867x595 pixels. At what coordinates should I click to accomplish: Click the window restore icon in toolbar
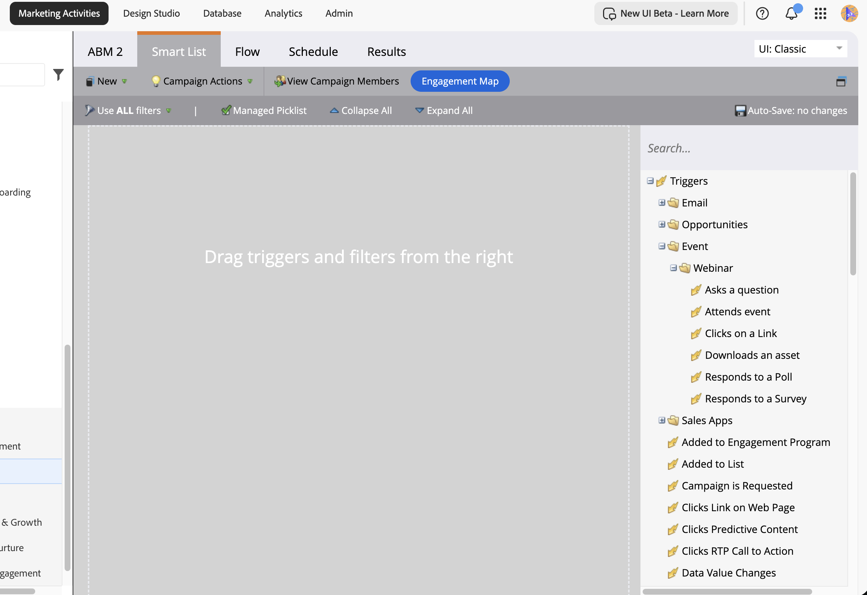(841, 81)
